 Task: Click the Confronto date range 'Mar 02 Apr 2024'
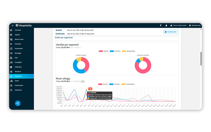73,34
